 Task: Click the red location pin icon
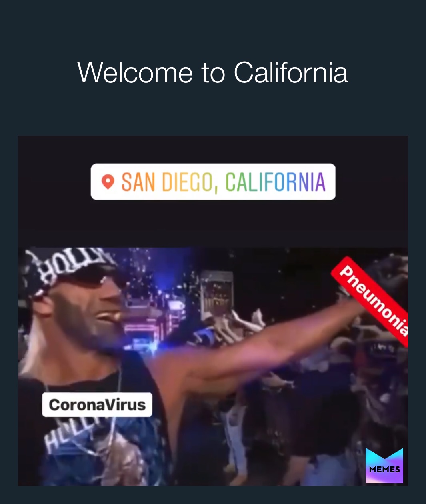pos(108,182)
